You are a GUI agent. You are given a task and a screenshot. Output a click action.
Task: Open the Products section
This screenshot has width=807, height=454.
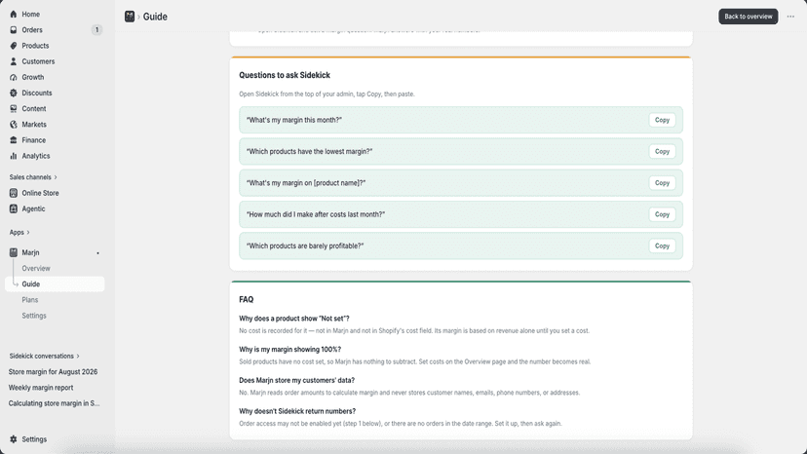(35, 46)
